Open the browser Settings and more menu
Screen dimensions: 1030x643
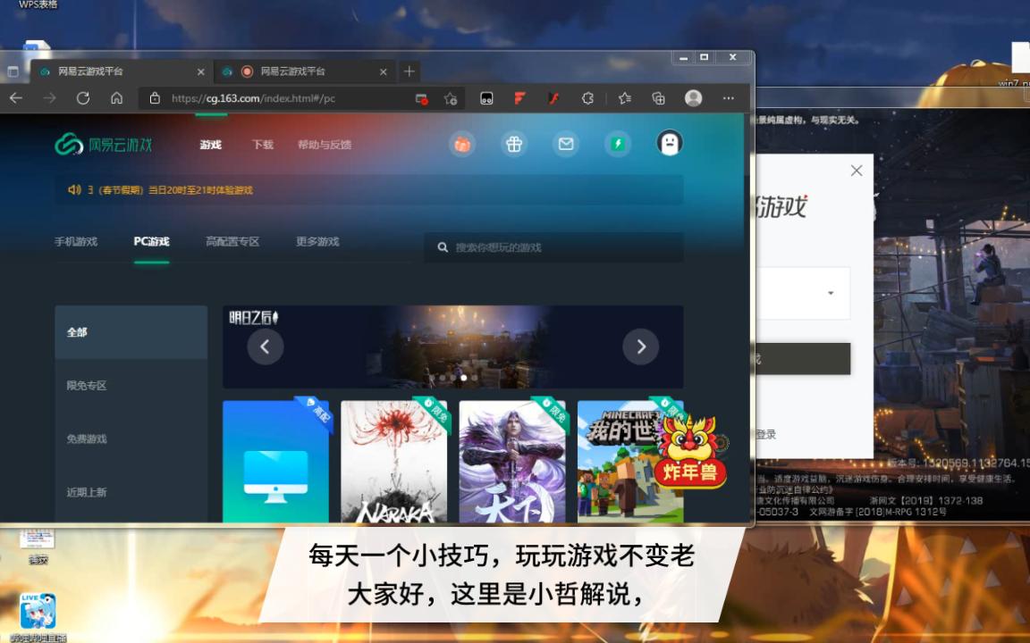pyautogui.click(x=729, y=98)
